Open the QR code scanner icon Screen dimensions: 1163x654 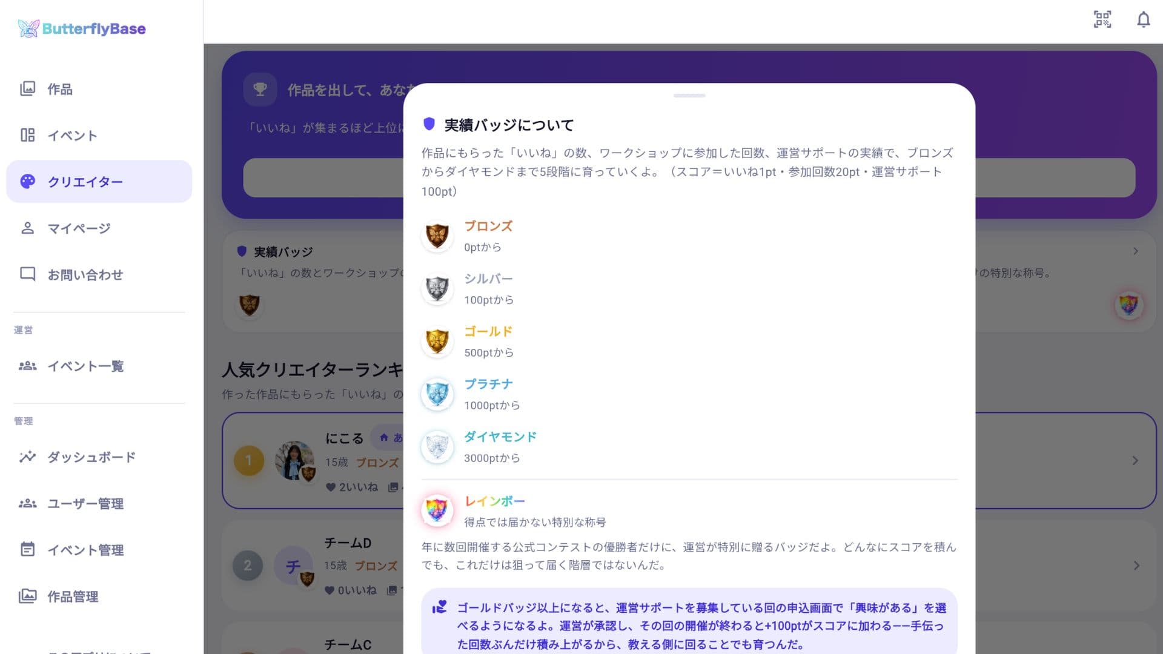pyautogui.click(x=1102, y=19)
